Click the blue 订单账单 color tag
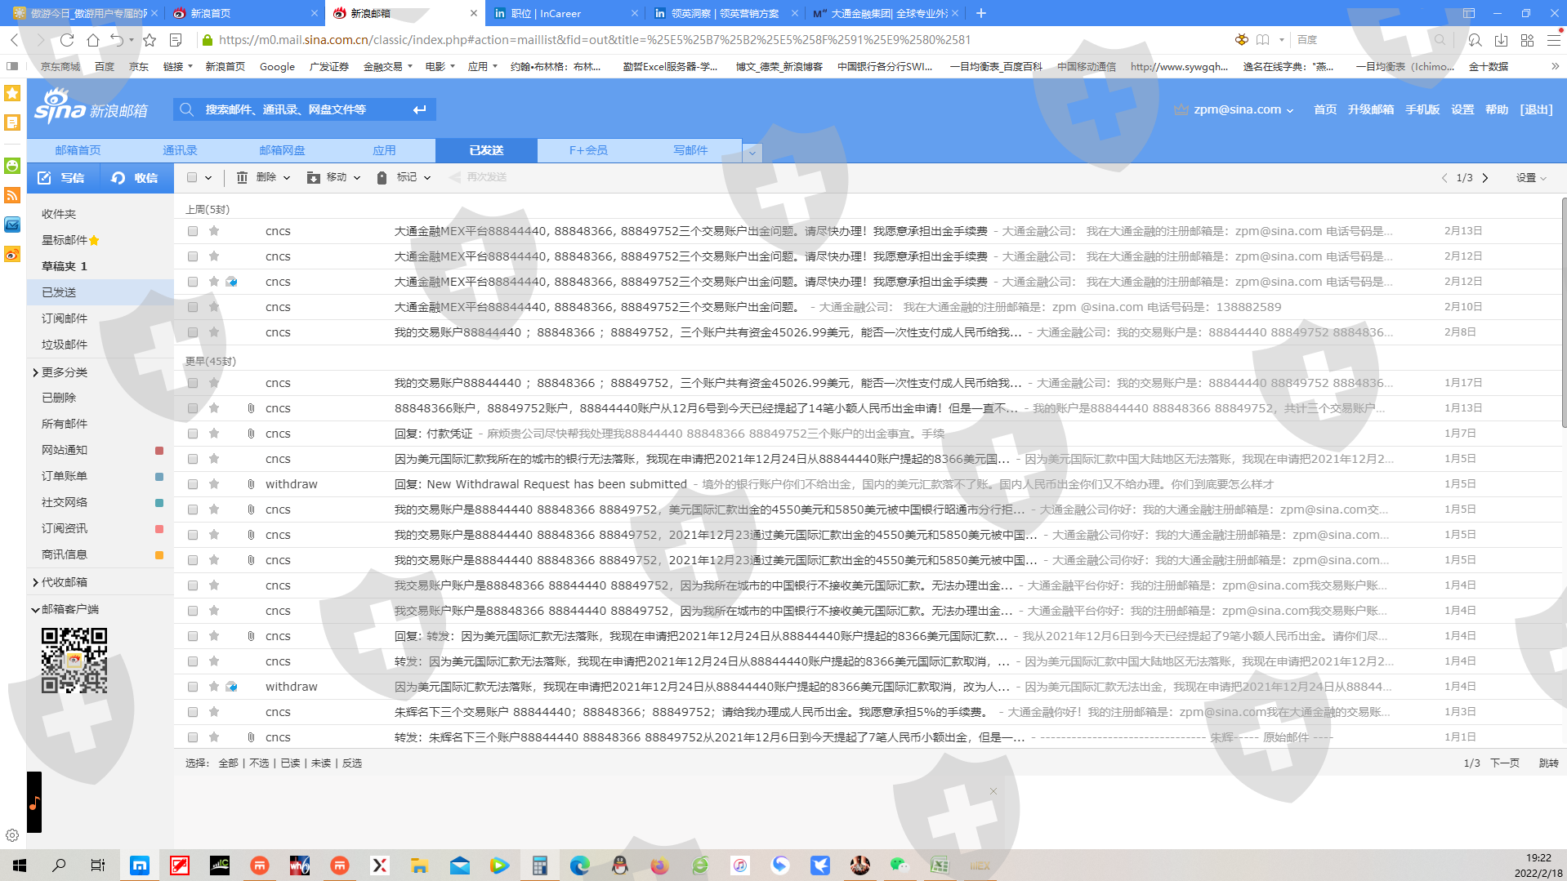The height and width of the screenshot is (881, 1567). [x=159, y=477]
